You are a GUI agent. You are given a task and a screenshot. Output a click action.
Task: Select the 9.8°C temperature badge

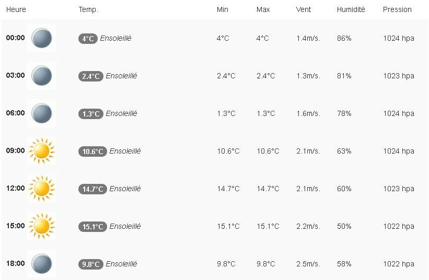[x=90, y=264]
